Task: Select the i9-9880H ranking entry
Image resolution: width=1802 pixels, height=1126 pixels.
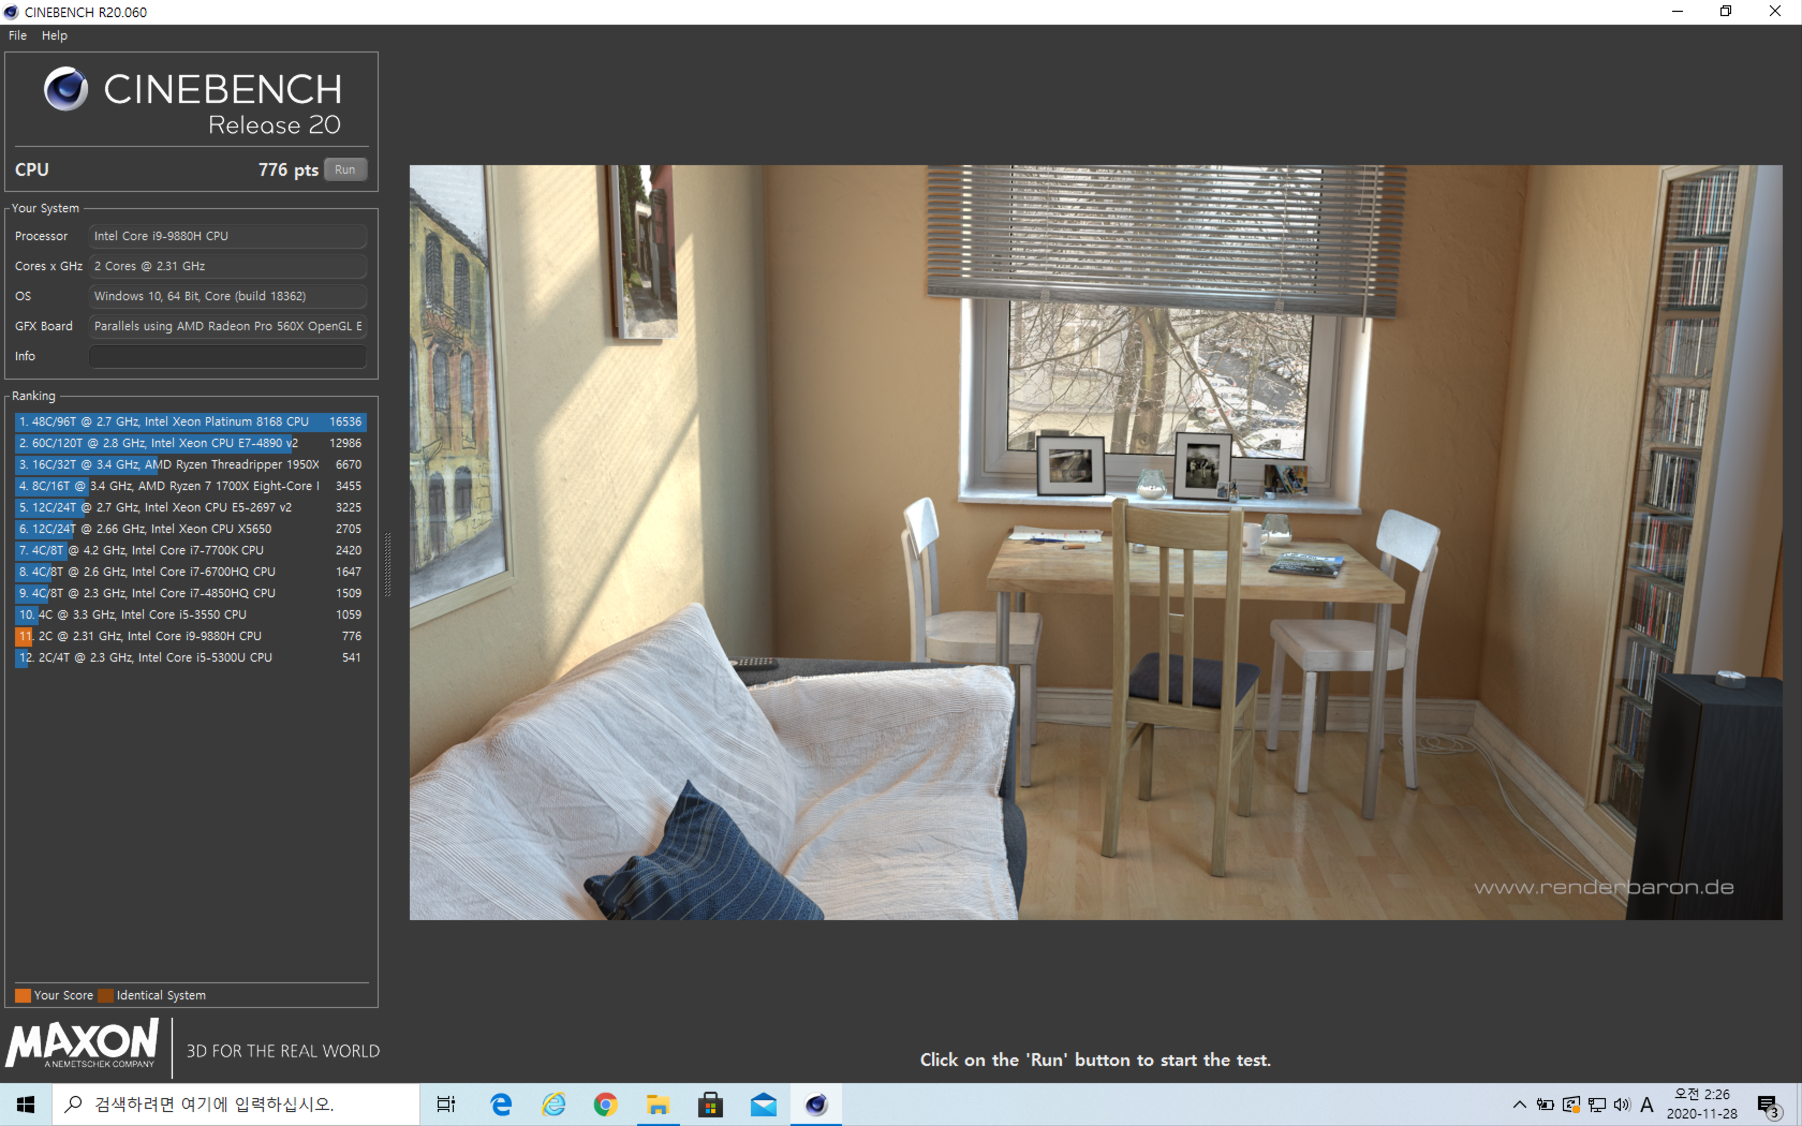Action: (x=190, y=636)
